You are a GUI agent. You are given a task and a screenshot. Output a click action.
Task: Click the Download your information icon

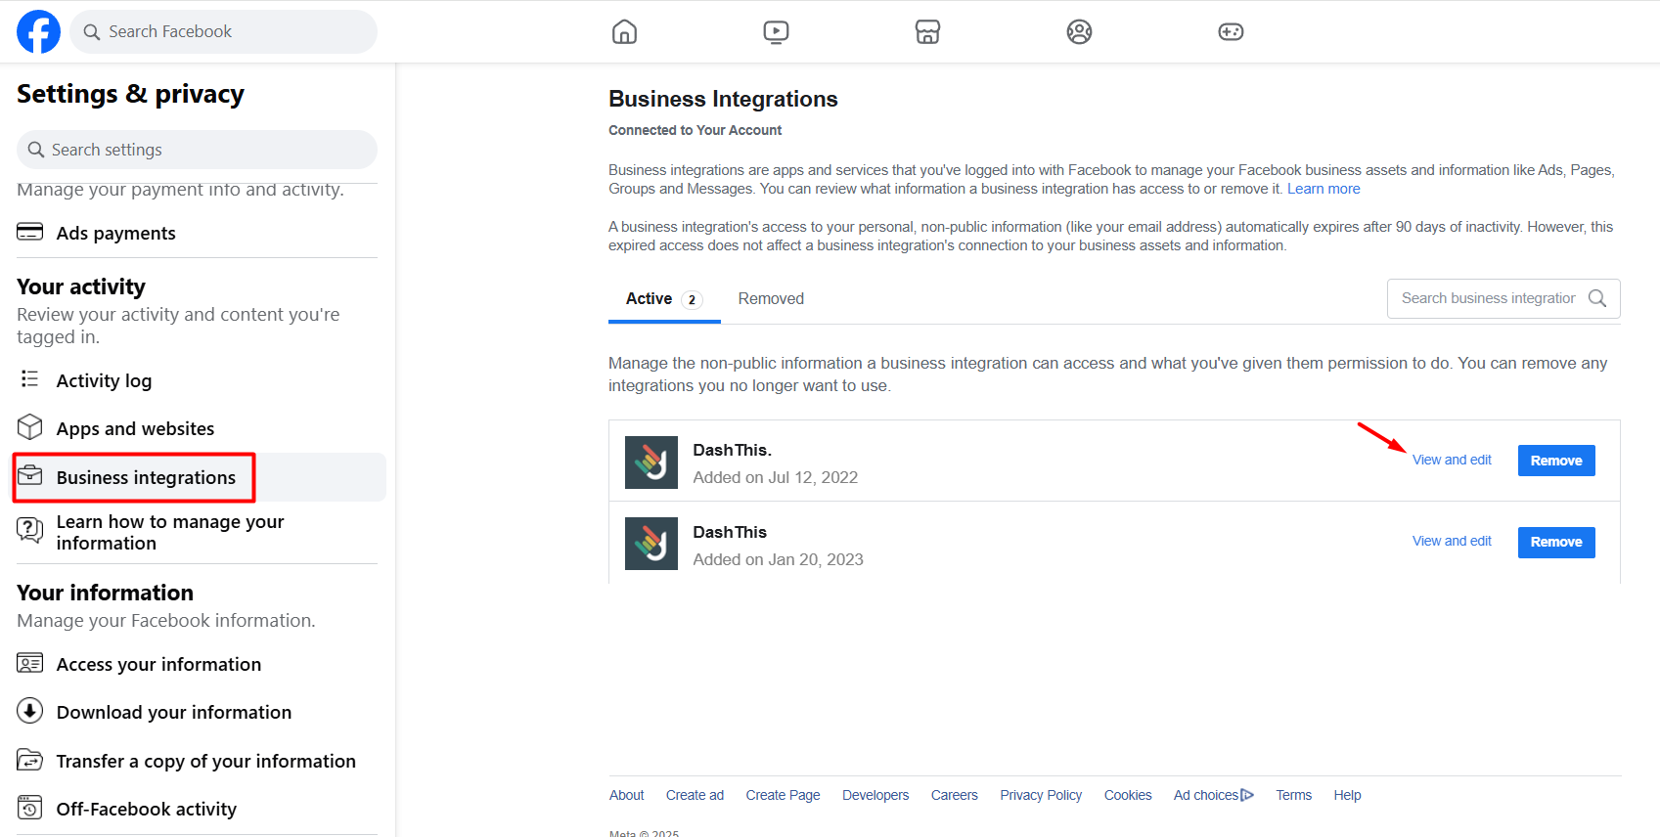click(30, 711)
